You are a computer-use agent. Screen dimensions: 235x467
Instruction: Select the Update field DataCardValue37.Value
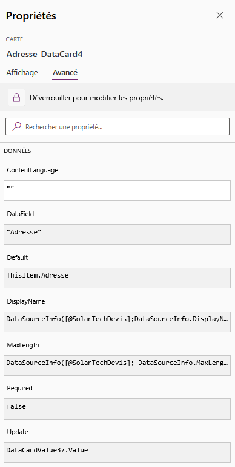click(x=117, y=452)
